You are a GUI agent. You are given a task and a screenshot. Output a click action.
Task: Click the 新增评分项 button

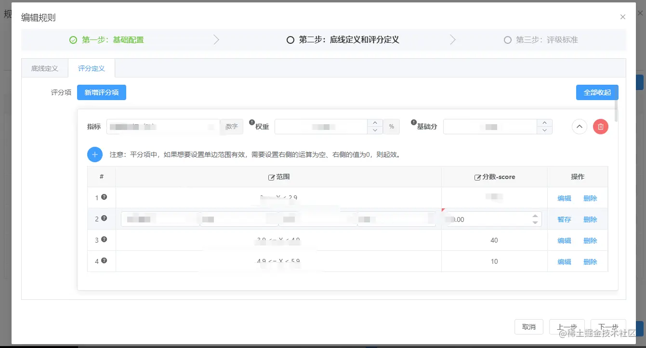(102, 92)
